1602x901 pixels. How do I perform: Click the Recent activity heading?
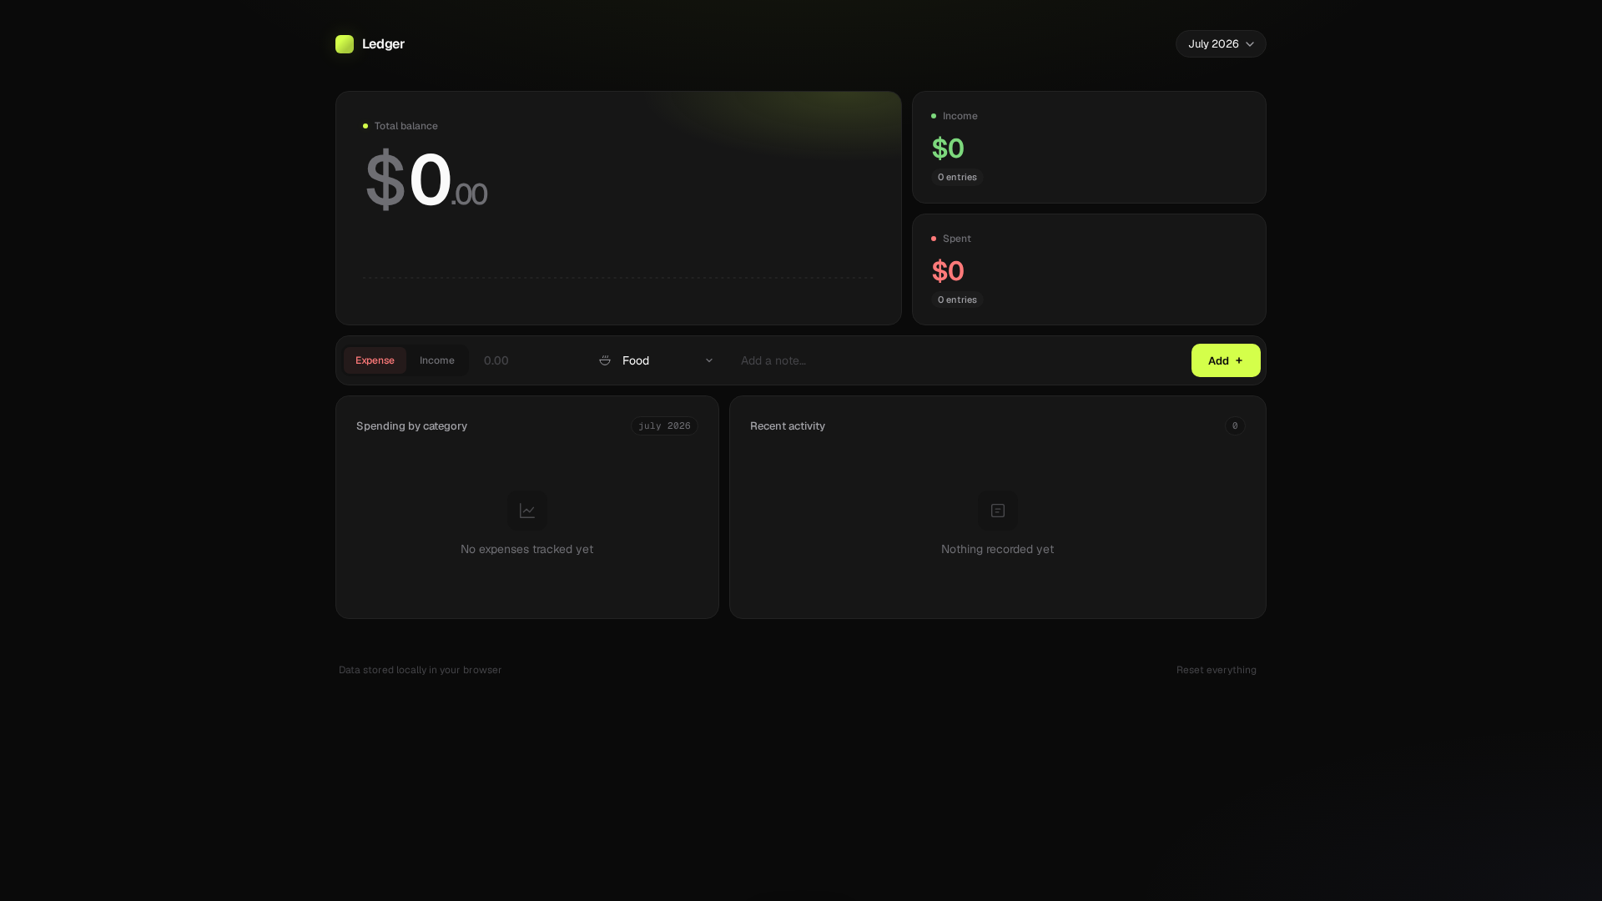tap(788, 426)
